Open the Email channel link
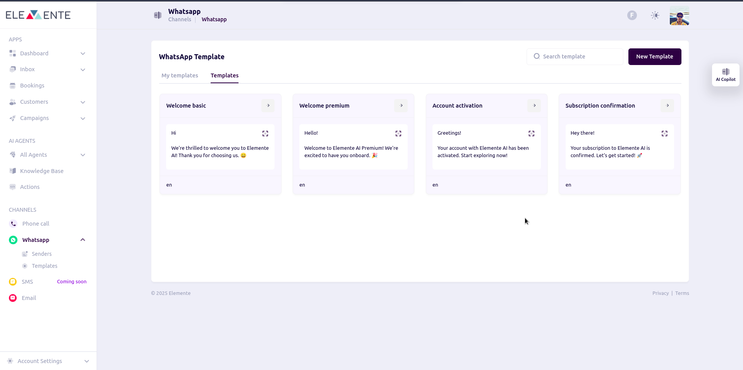The image size is (743, 370). tap(29, 298)
